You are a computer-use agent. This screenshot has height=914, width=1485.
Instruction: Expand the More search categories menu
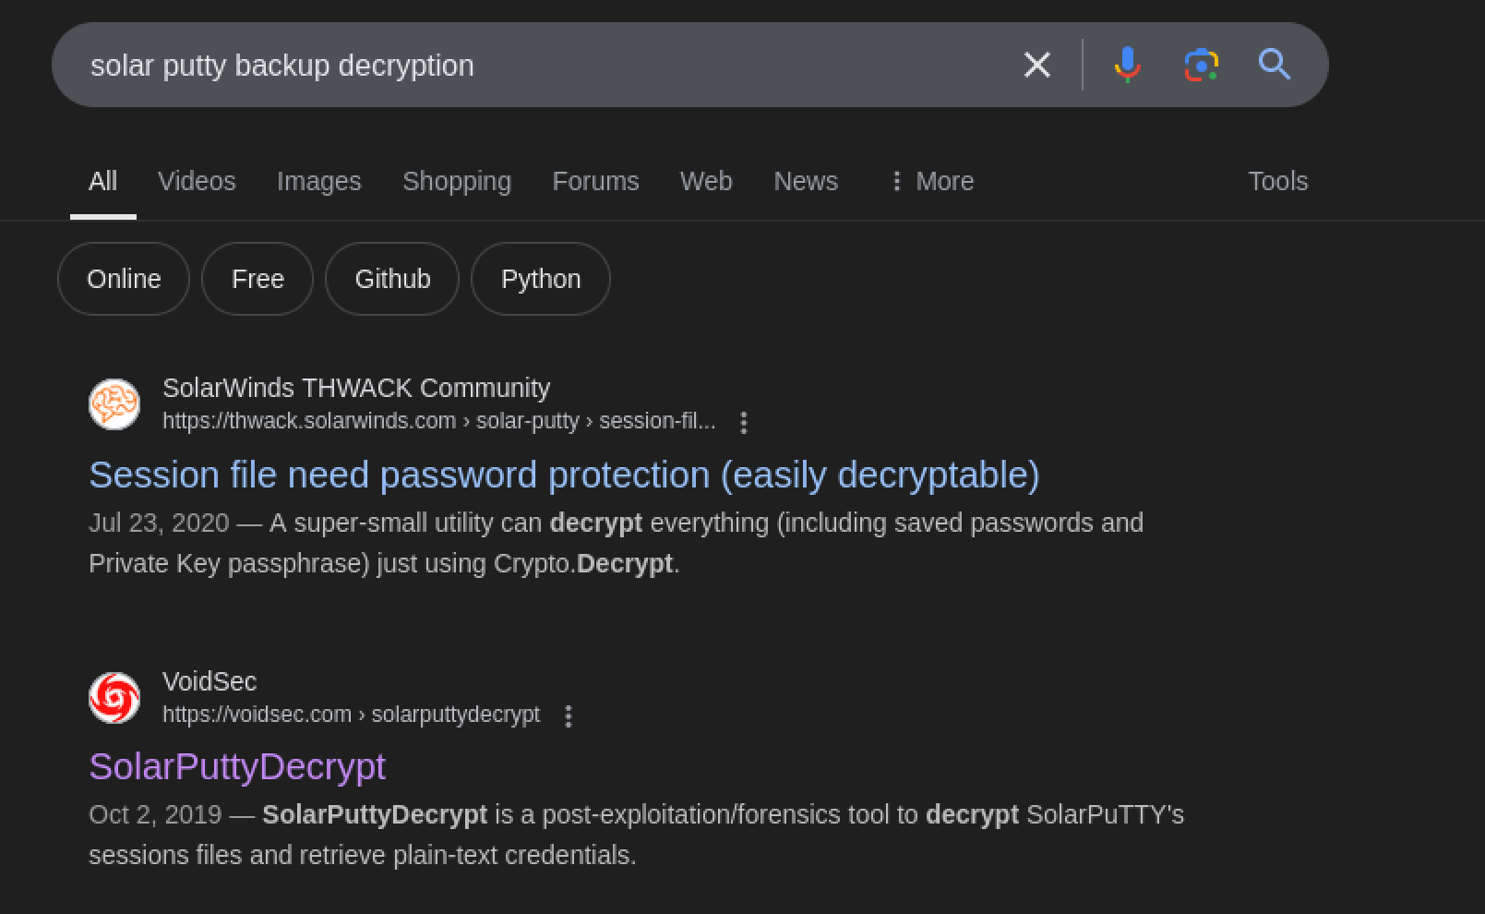pyautogui.click(x=930, y=181)
